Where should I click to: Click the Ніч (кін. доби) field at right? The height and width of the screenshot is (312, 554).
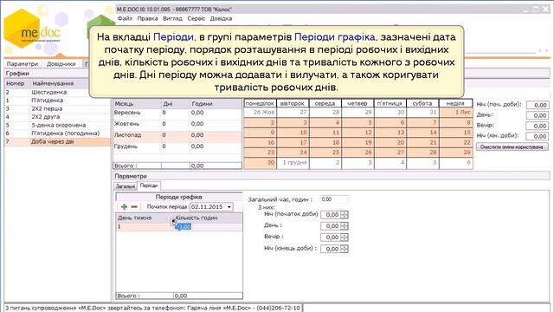coord(537,136)
